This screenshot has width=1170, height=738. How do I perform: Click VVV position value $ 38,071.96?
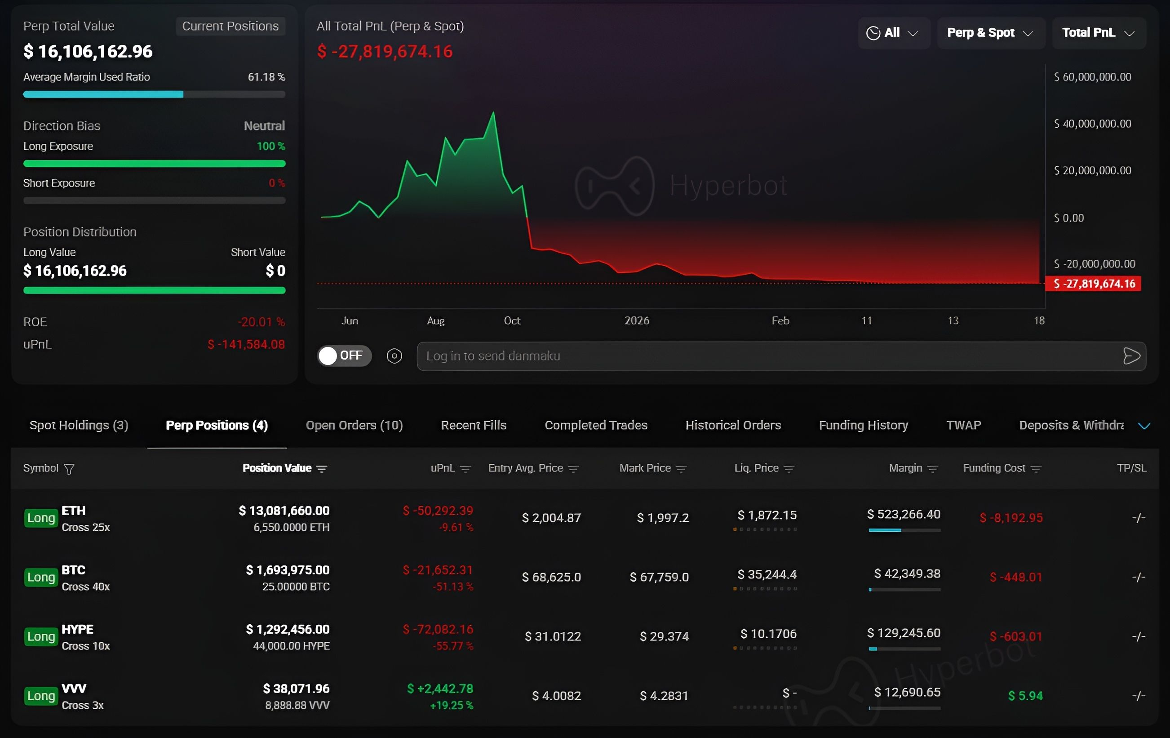point(296,689)
